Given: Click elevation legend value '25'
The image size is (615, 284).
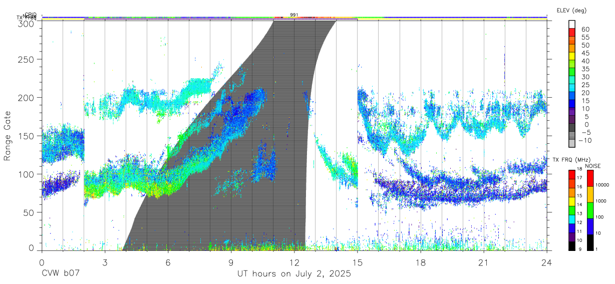Looking at the screenshot, I should (x=585, y=85).
